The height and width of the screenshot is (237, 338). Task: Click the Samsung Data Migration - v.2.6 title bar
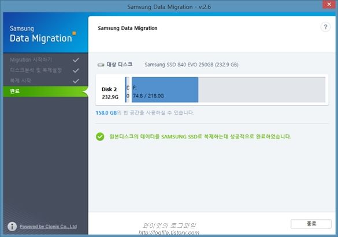coord(169,7)
